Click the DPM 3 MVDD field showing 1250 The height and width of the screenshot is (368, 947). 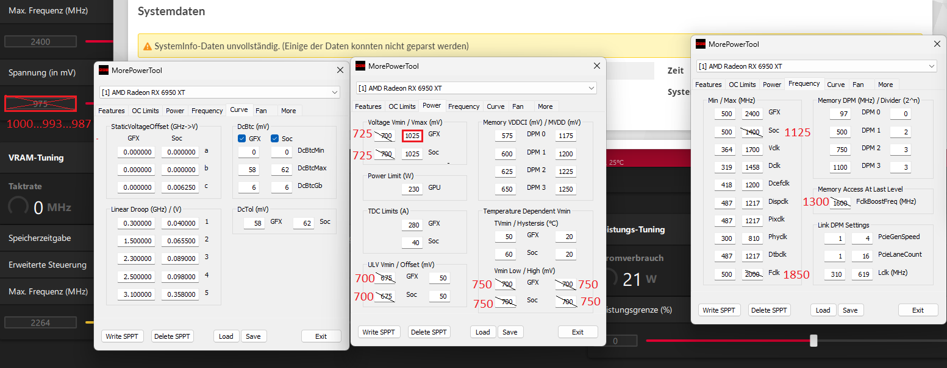tap(566, 189)
